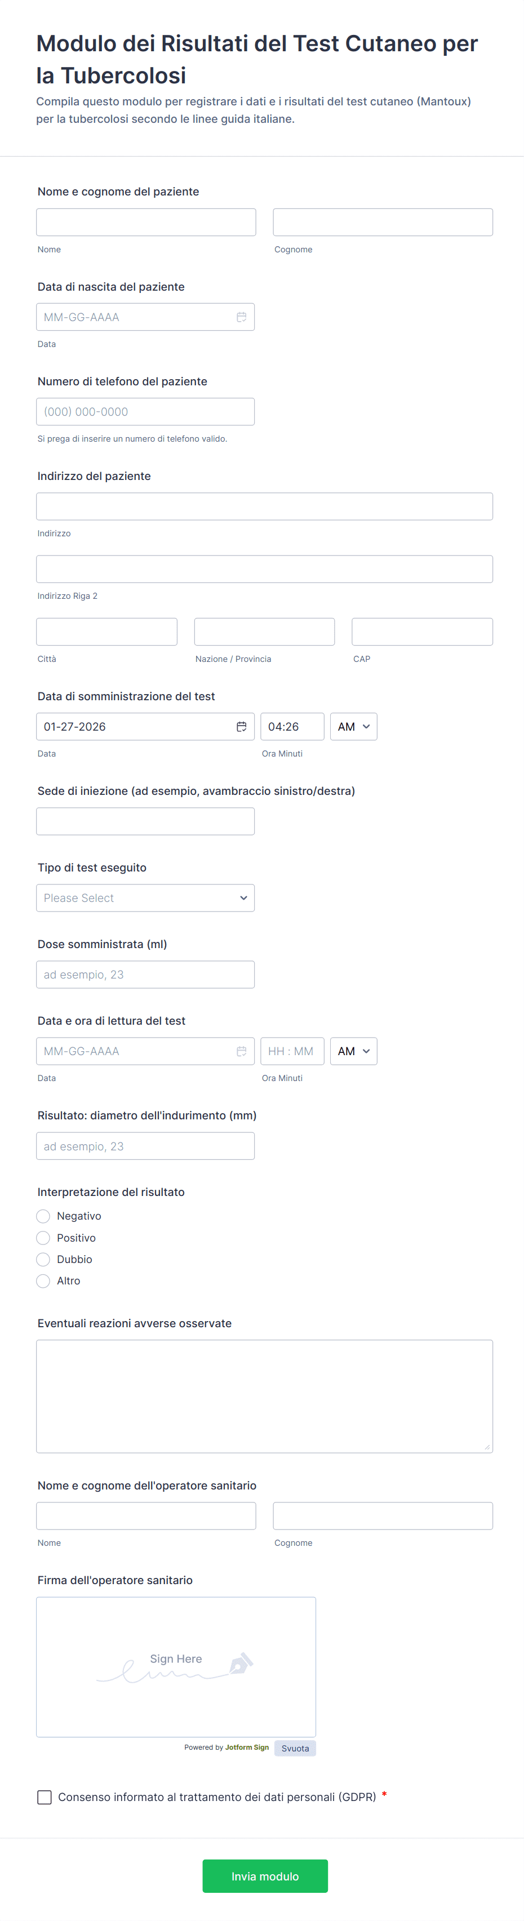Viewport: 524px width, 1921px height.
Task: Focus the patient phone number field
Action: pyautogui.click(x=145, y=412)
